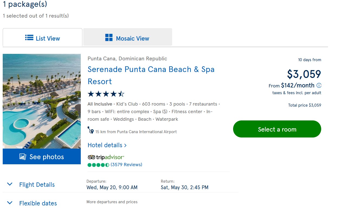The width and height of the screenshot is (338, 213).
Task: Click the resort beach thumbnail image
Action: 42,101
